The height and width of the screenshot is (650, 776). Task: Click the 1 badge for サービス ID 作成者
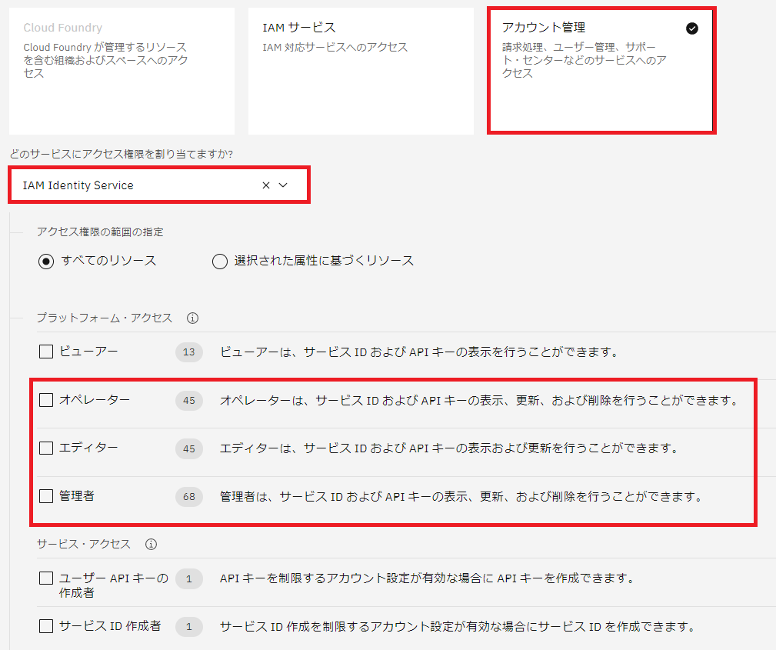pyautogui.click(x=189, y=627)
